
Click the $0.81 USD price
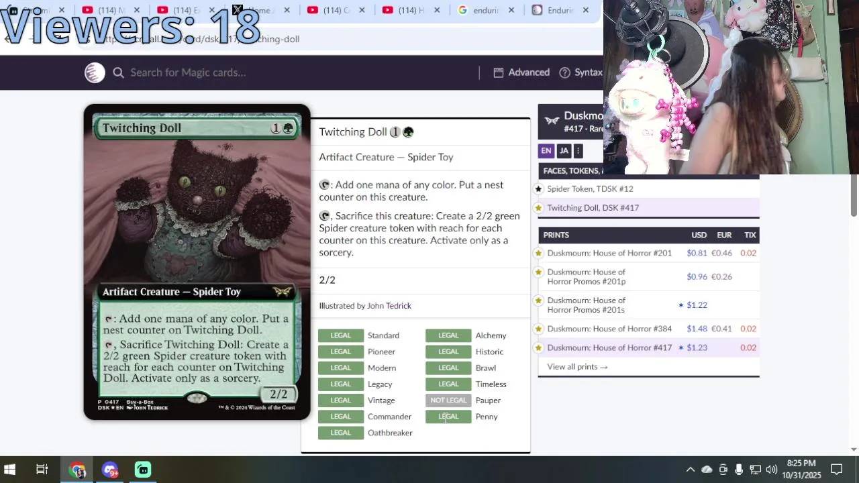[x=697, y=253]
